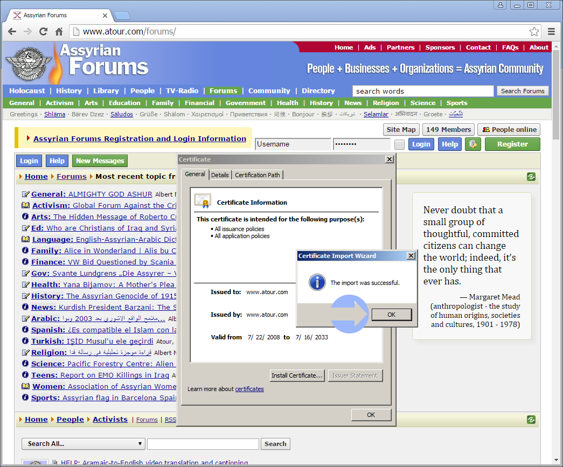Reload the page with the refresh icon
563x467 pixels.
(x=44, y=32)
